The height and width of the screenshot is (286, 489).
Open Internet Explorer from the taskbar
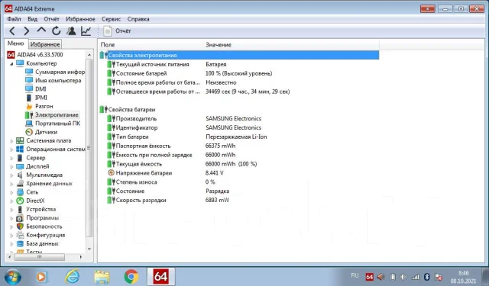pos(72,276)
